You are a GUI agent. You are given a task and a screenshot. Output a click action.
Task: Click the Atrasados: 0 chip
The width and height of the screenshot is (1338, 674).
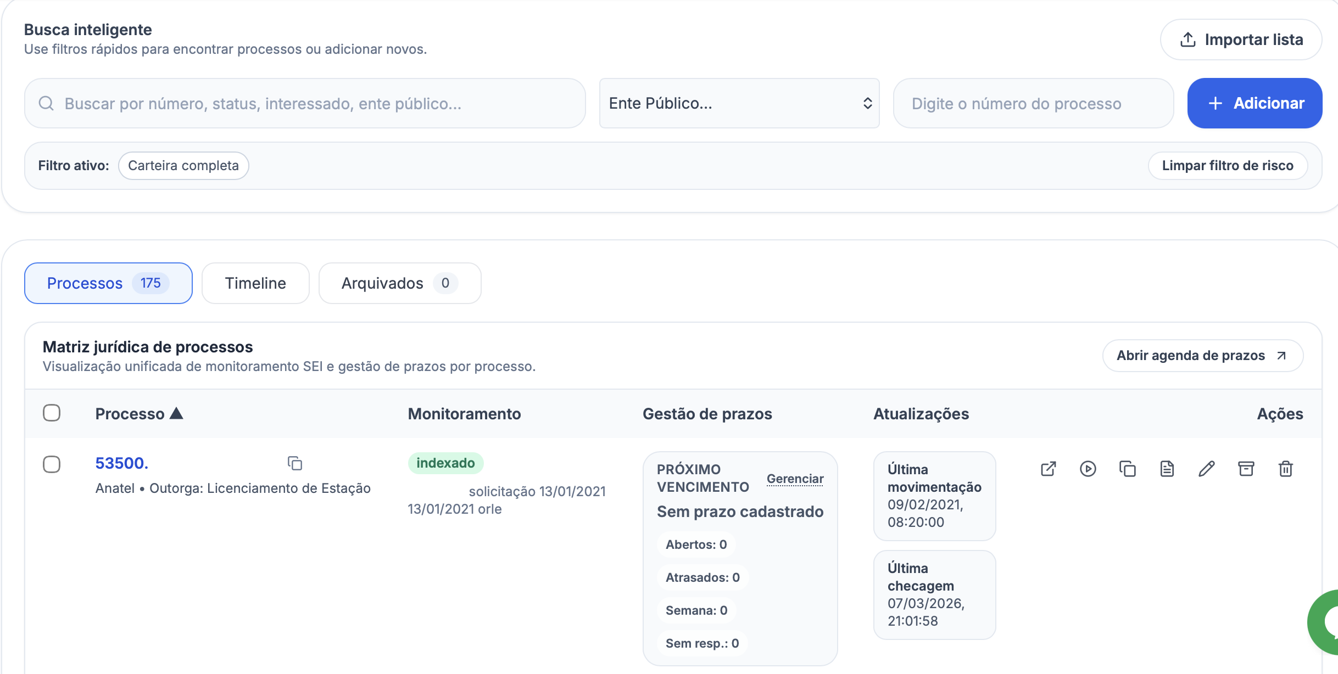703,577
